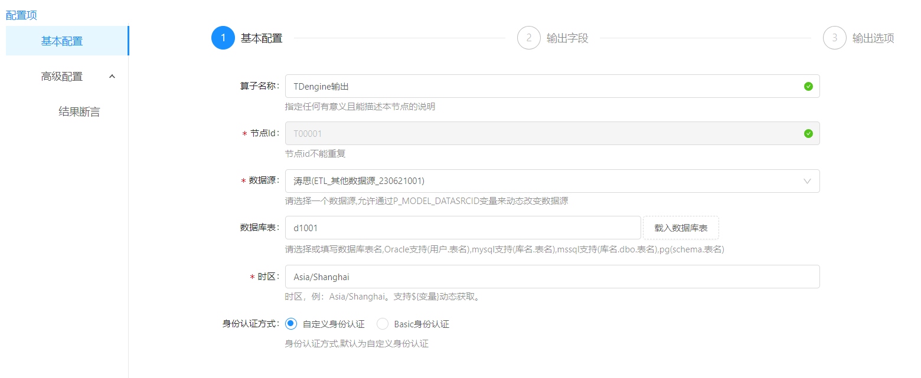Click step 2 circle icon 输出字段
This screenshot has height=378, width=921.
coord(528,38)
